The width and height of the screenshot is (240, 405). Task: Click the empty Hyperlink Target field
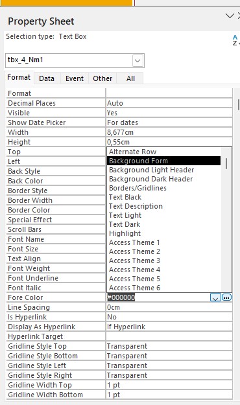[169, 336]
